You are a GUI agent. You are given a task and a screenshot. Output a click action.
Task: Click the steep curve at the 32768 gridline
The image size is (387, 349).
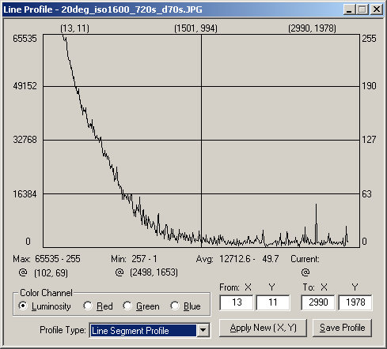coord(101,140)
